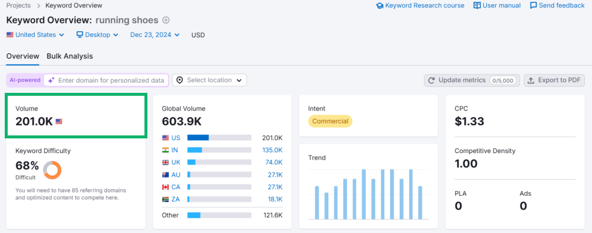
Task: Click Keyword Overview in the breadcrumb
Action: (x=73, y=6)
